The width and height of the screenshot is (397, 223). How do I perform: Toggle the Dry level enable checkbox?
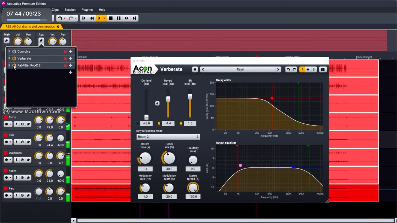coord(137,123)
